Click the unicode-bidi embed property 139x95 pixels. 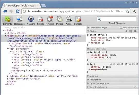pyautogui.click(x=104, y=55)
